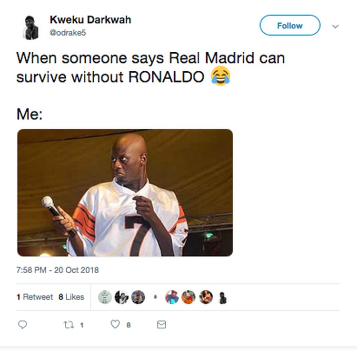The width and height of the screenshot is (357, 350).
Task: Open the attached photo of man with microphone
Action: click(125, 193)
